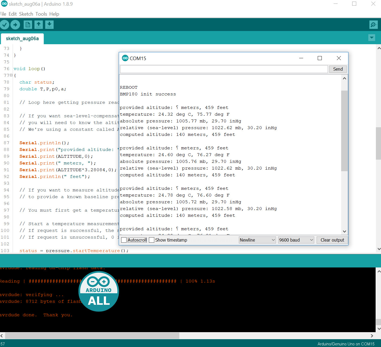Click the console scroll left arrow
Viewport: 381px width, 347px height.
tap(2, 336)
